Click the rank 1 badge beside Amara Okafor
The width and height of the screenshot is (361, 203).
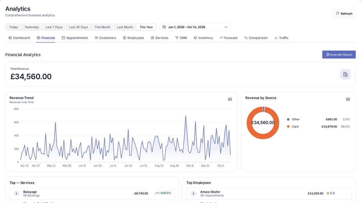click(193, 193)
